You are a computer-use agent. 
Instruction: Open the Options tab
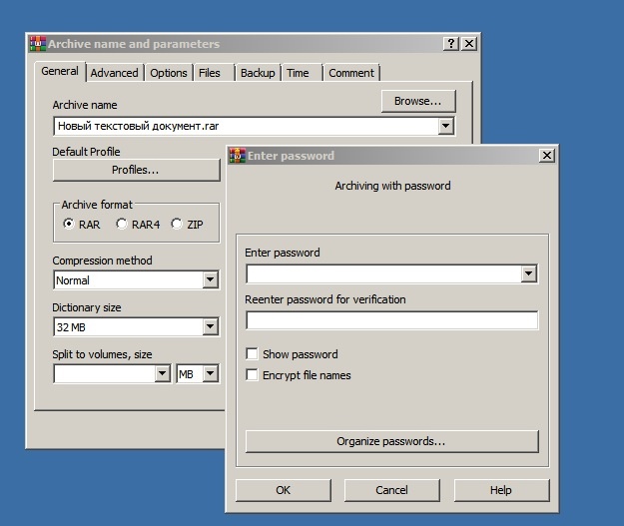tap(169, 73)
